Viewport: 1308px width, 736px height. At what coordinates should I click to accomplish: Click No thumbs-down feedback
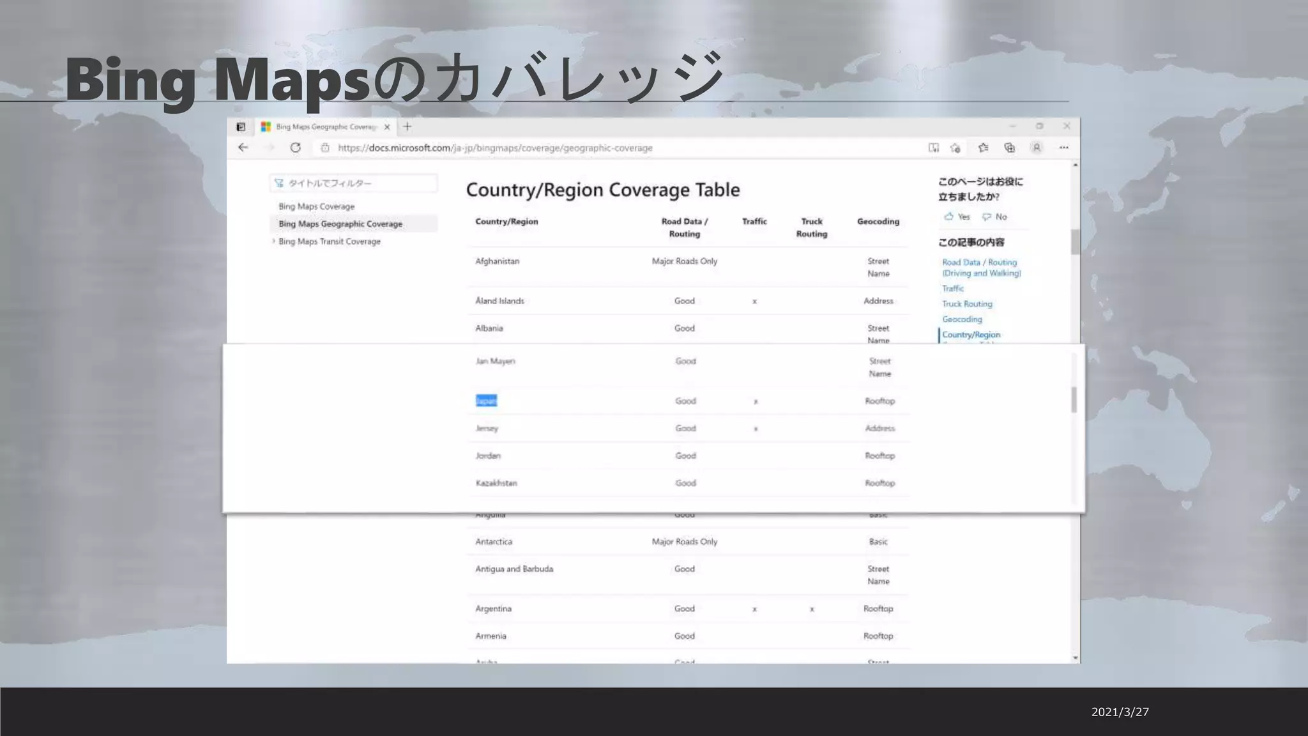point(994,217)
